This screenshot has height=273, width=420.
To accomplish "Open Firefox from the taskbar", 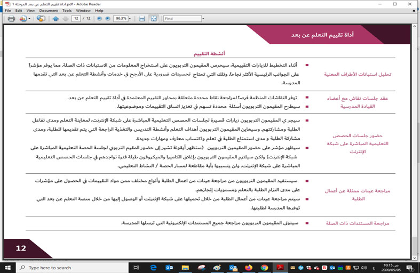I will (x=249, y=268).
